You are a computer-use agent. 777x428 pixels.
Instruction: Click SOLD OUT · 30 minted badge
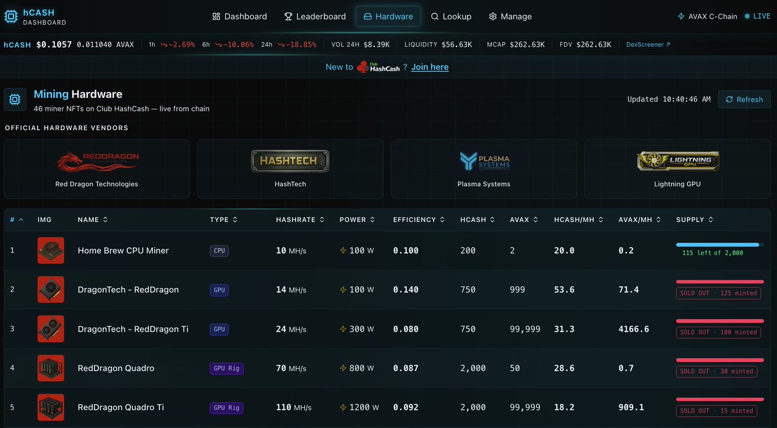pyautogui.click(x=717, y=372)
